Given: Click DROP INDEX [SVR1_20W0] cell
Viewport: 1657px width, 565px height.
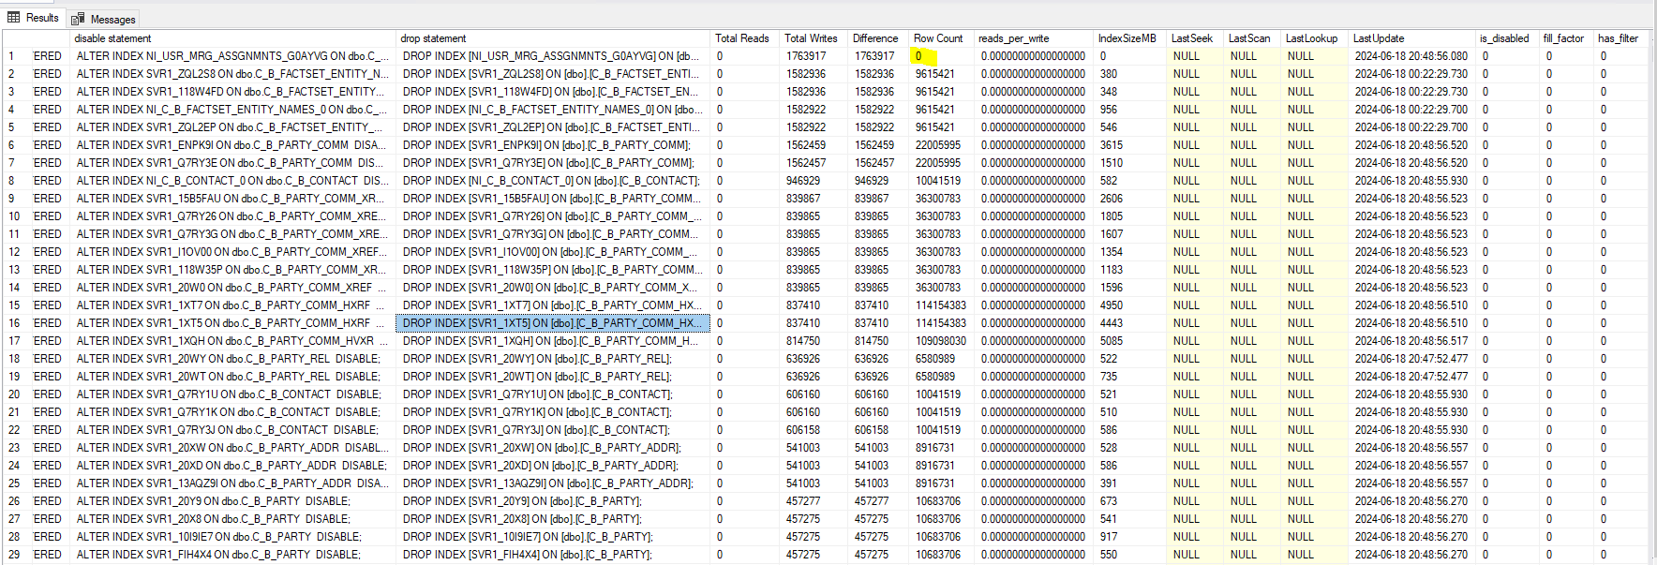Looking at the screenshot, I should tap(553, 288).
